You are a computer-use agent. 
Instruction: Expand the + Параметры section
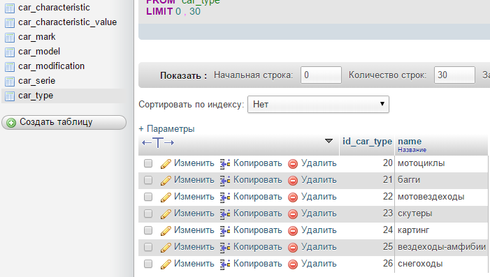tap(166, 129)
